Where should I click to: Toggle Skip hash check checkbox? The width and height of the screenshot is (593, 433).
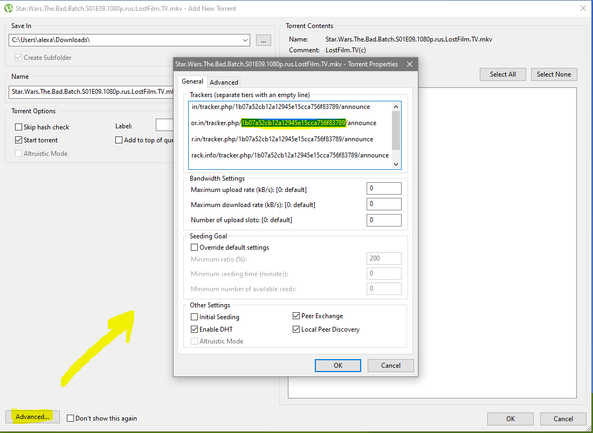[x=18, y=127]
